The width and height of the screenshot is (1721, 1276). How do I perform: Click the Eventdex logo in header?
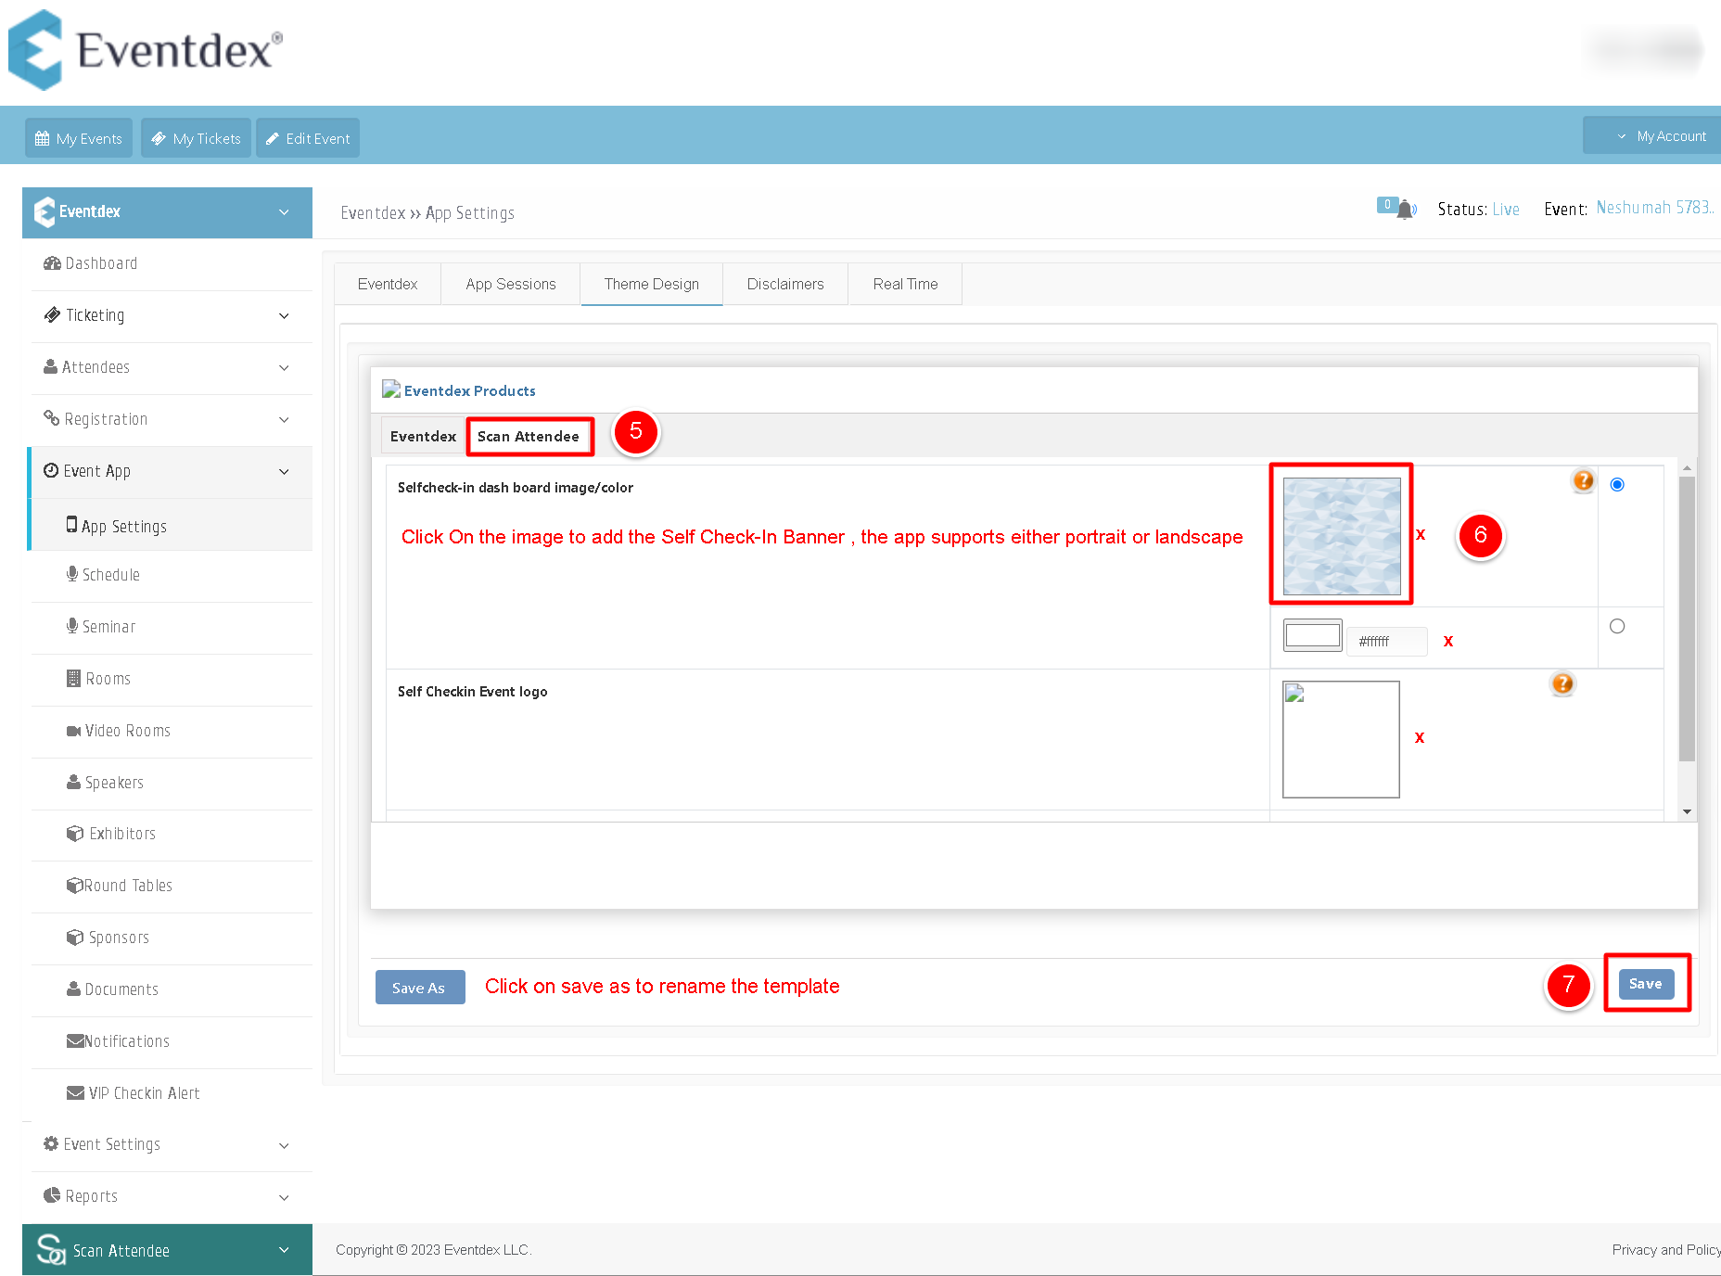pyautogui.click(x=146, y=50)
